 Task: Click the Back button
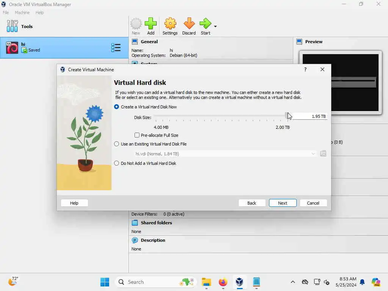(x=252, y=203)
